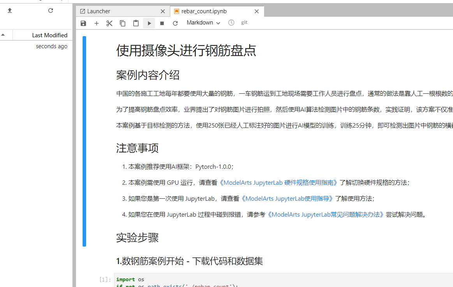The width and height of the screenshot is (453, 287).
Task: Click the 'seconds ago' file entry
Action: [x=51, y=46]
